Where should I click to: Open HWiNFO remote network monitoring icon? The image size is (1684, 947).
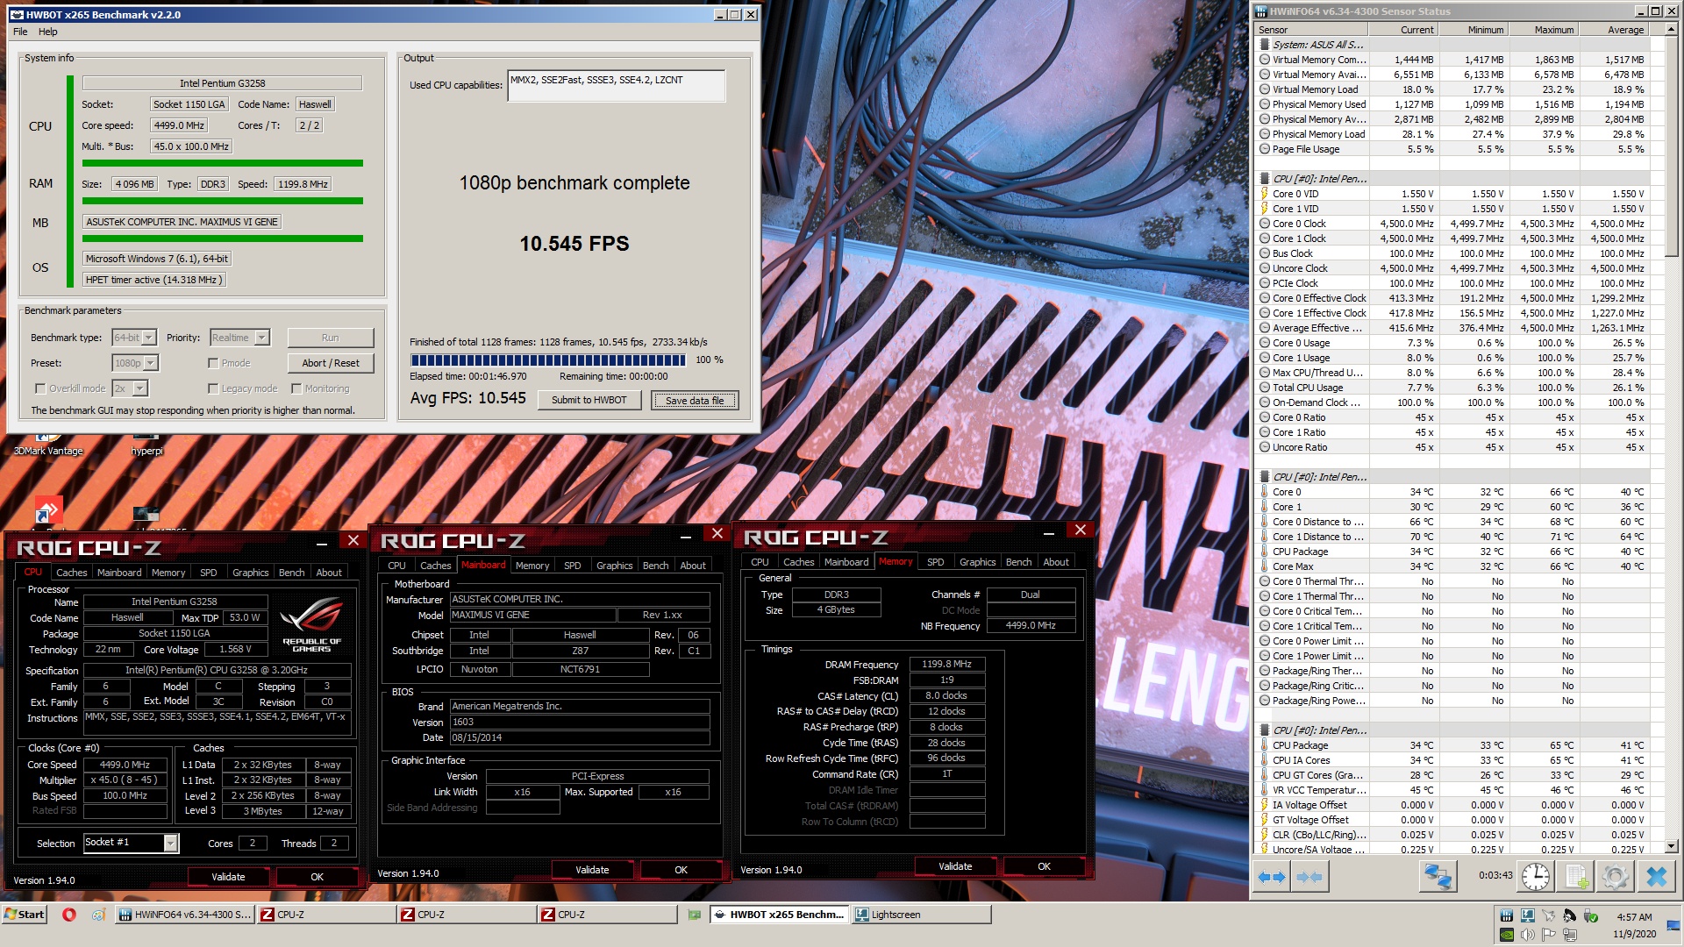click(1438, 876)
